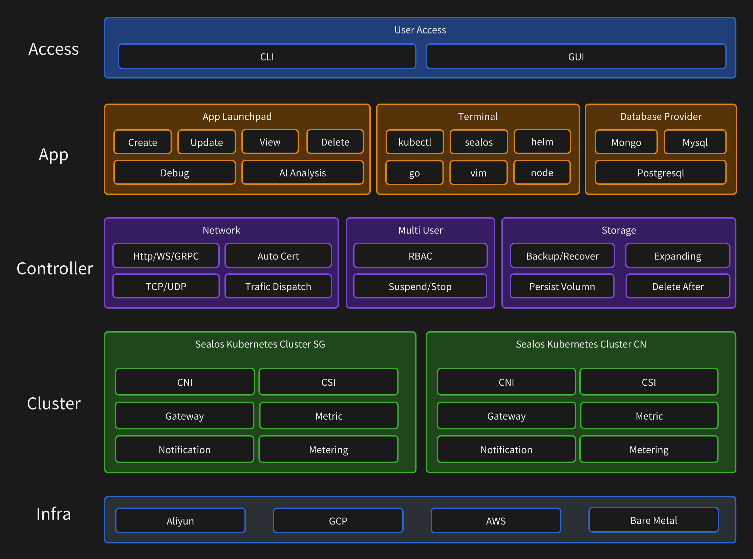Select the Postgresql database box
Image resolution: width=753 pixels, height=559 pixels.
click(660, 173)
